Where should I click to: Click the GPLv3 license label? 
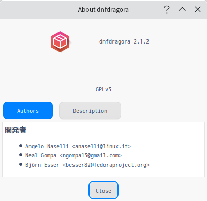point(103,89)
